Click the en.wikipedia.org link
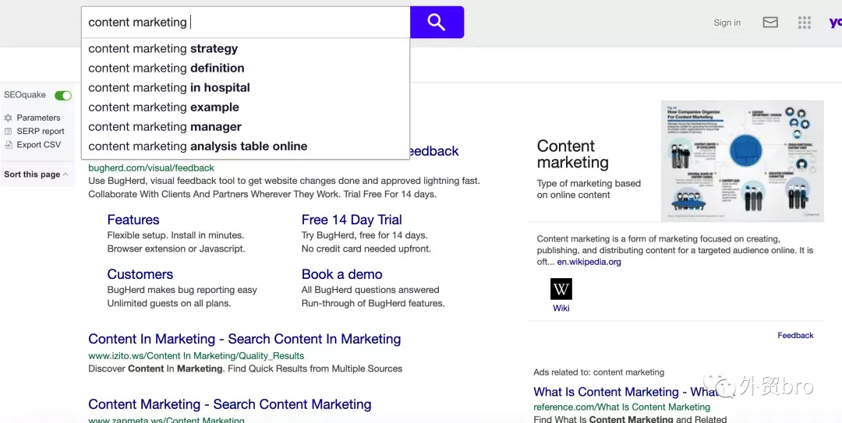The image size is (842, 423). click(x=589, y=262)
